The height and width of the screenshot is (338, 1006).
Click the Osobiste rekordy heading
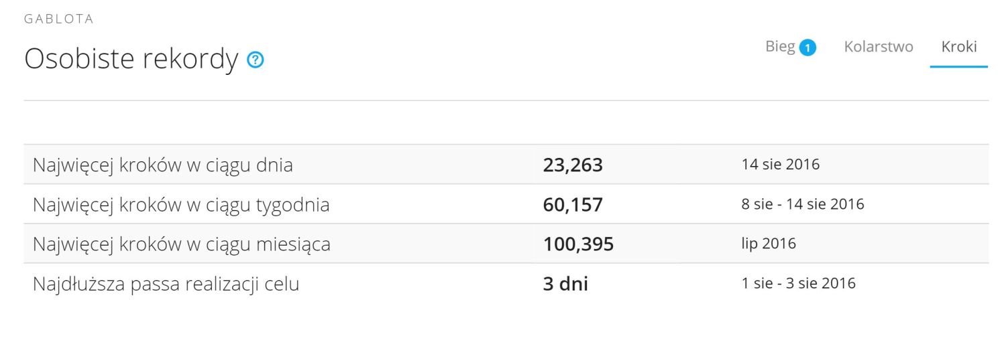[131, 60]
